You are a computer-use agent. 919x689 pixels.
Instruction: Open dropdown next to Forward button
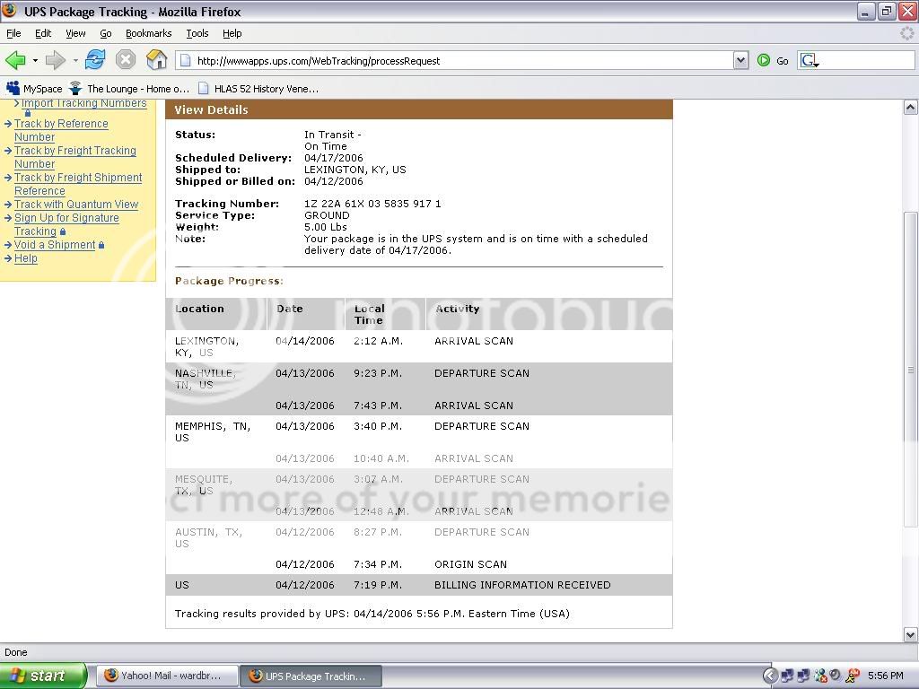tap(75, 60)
